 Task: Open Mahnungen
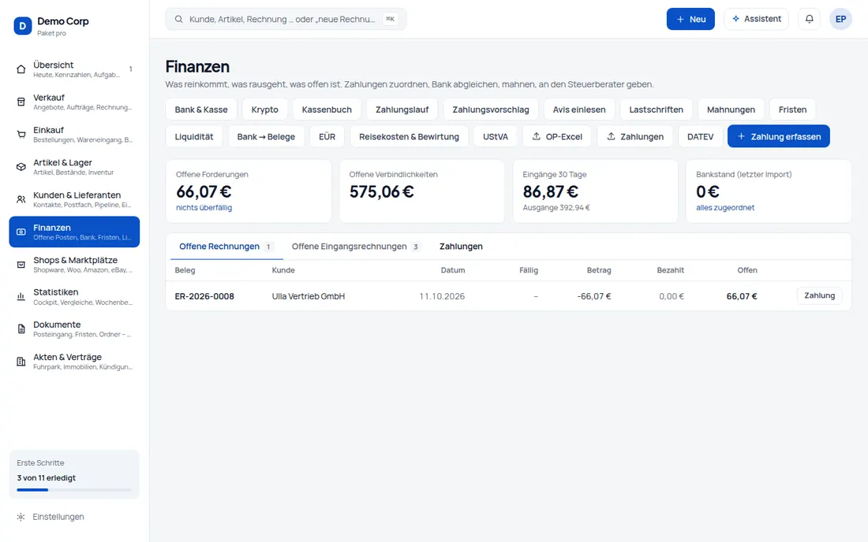731,110
